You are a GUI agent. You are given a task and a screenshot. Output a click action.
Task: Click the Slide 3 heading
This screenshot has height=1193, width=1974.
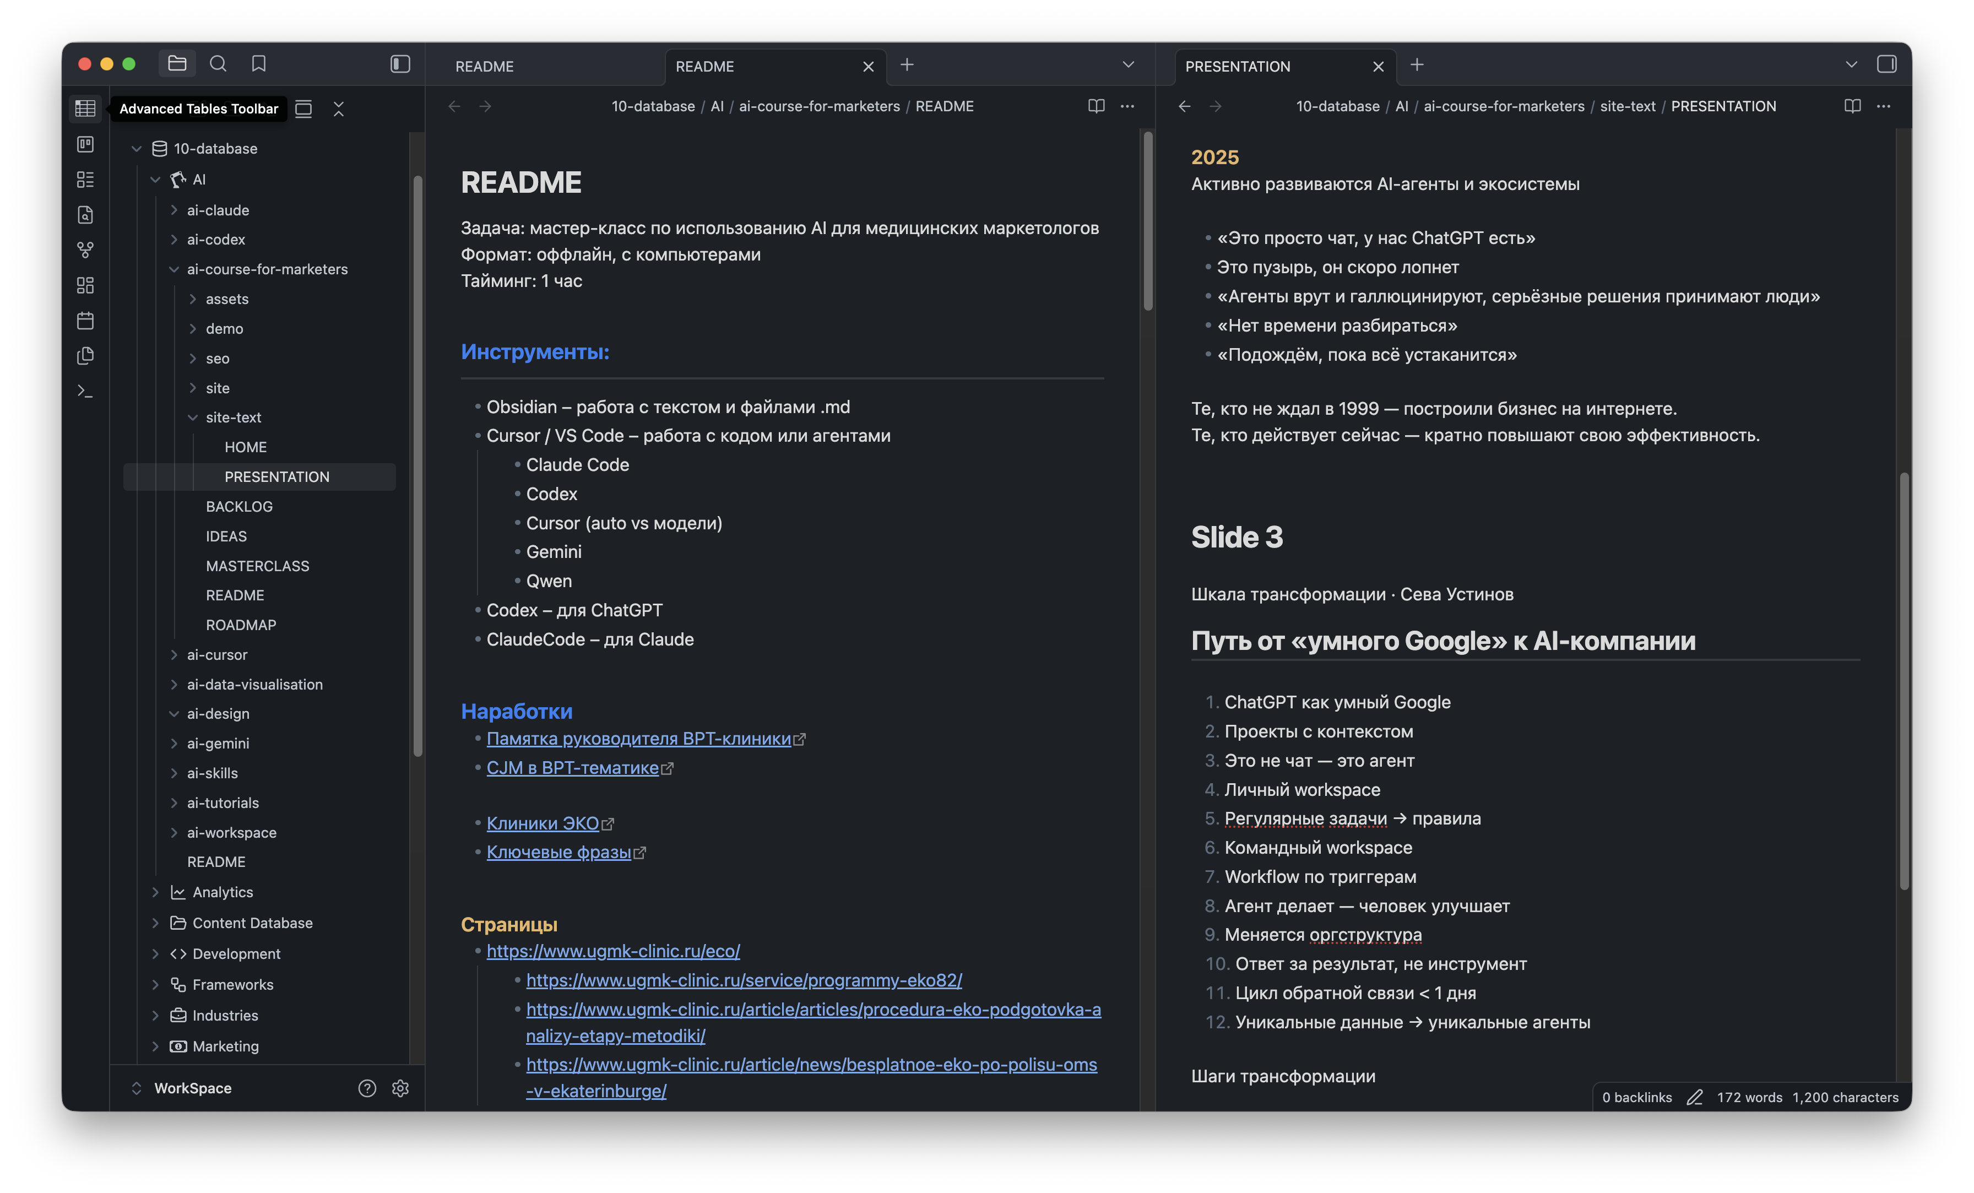1237,537
